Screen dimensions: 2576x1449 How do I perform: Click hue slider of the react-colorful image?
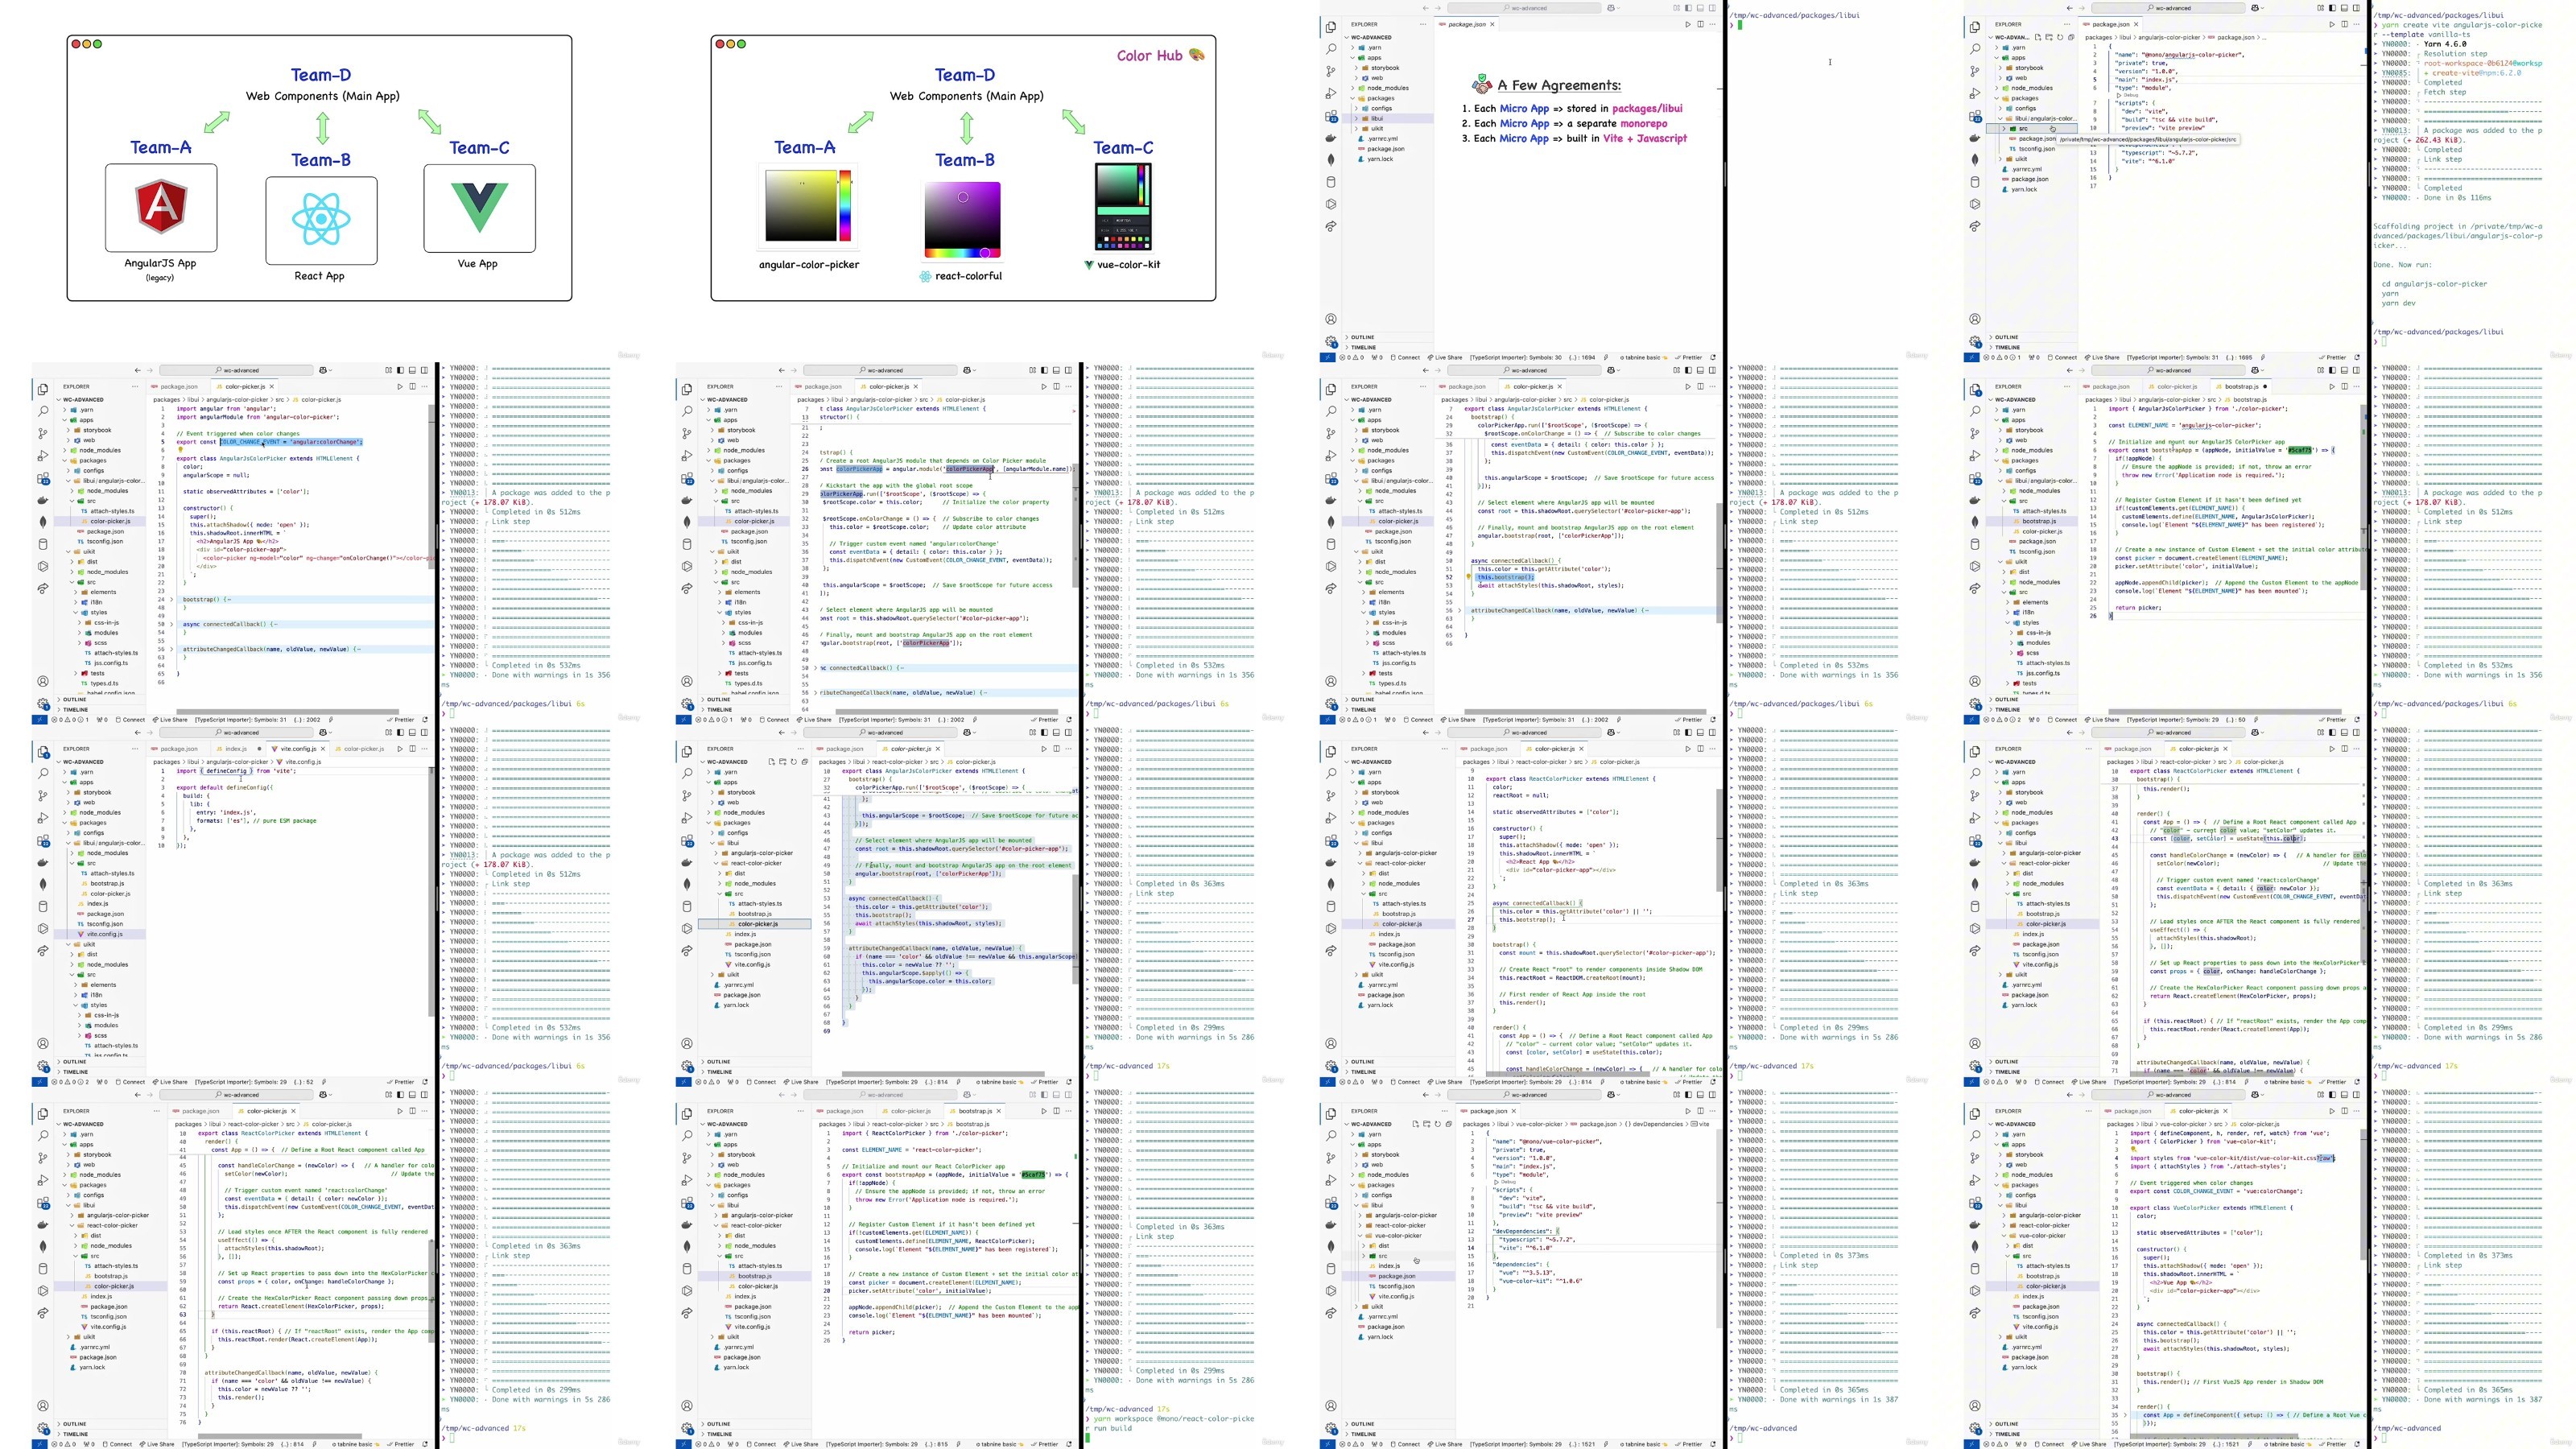coord(963,253)
